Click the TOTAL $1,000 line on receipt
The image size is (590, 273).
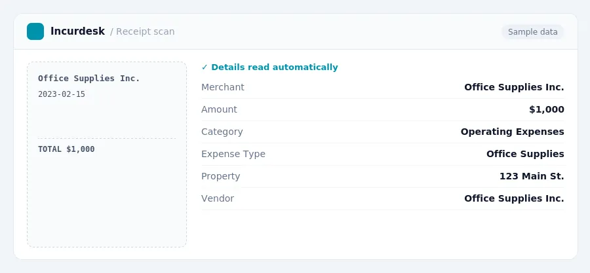point(66,149)
